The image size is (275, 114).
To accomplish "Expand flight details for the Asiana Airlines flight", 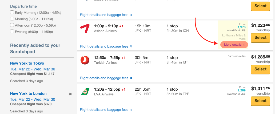I will pyautogui.click(x=106, y=47).
